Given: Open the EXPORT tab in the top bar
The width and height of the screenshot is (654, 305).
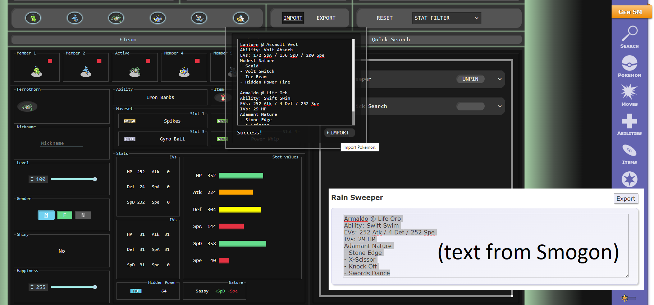Looking at the screenshot, I should 326,18.
